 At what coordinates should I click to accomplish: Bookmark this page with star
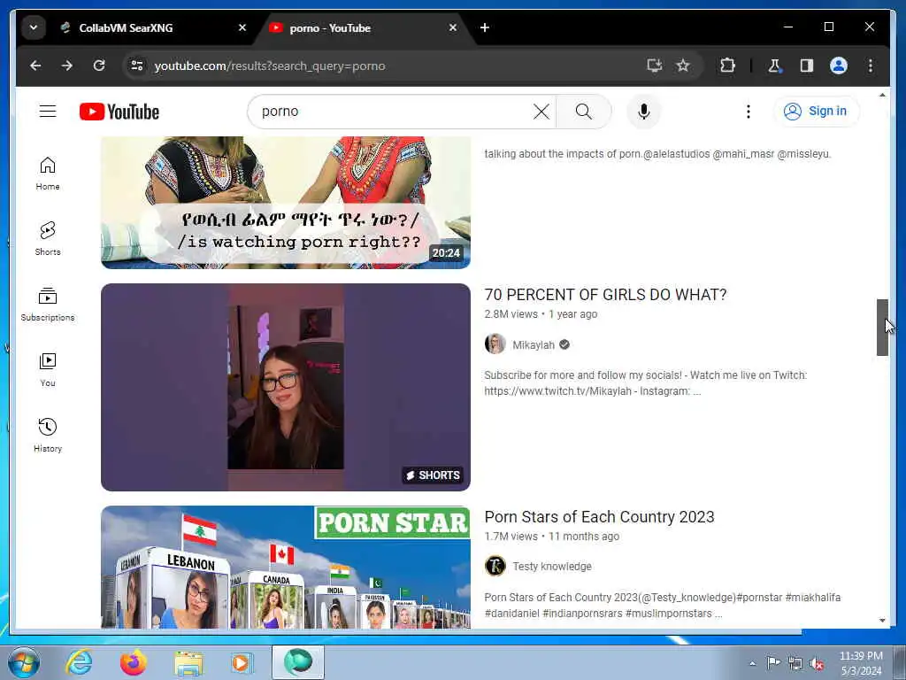683,66
